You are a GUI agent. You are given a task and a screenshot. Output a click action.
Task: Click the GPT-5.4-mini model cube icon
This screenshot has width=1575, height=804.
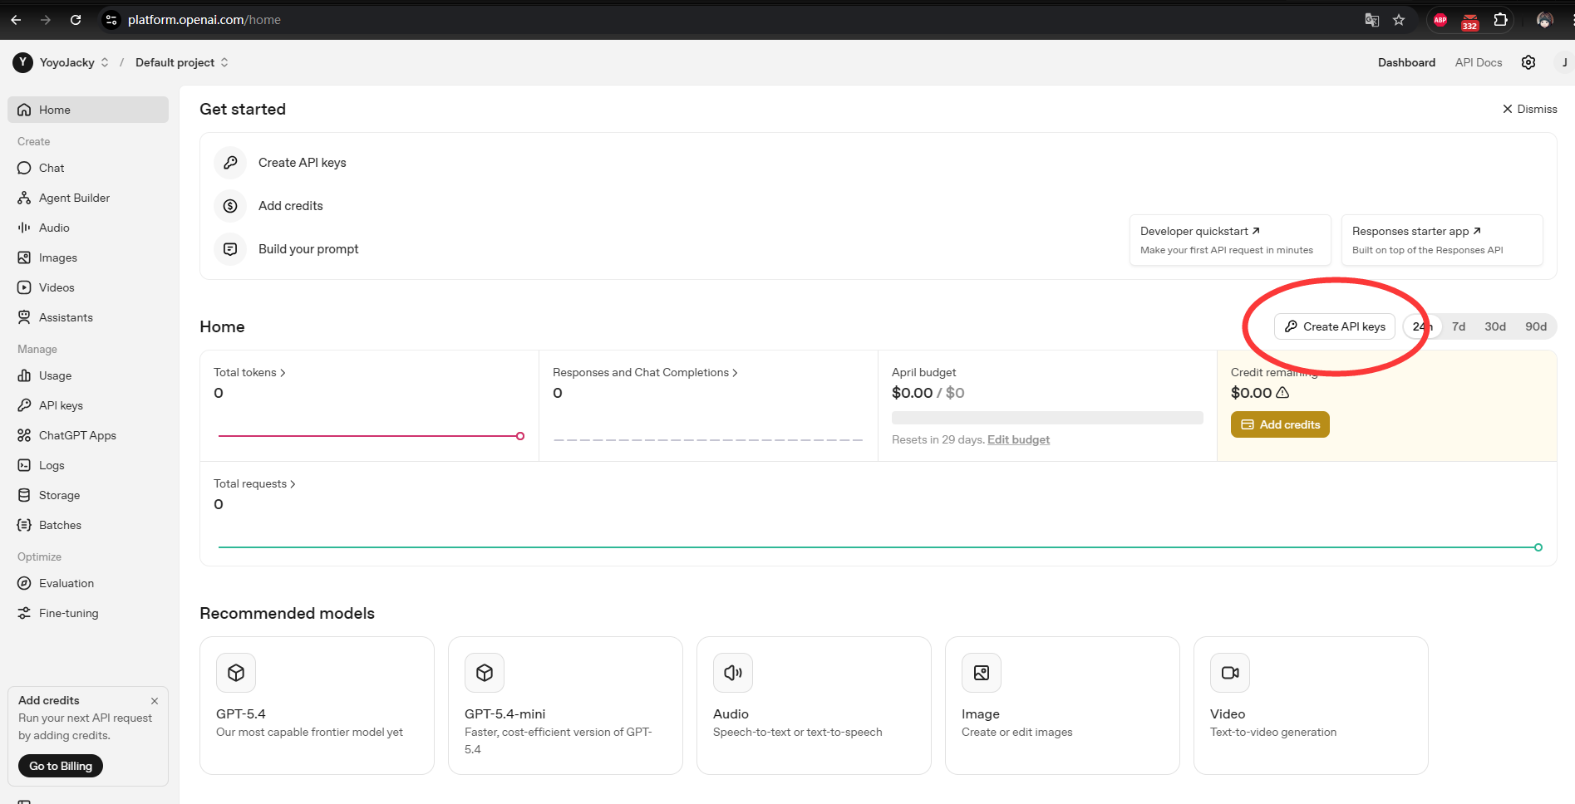[485, 673]
